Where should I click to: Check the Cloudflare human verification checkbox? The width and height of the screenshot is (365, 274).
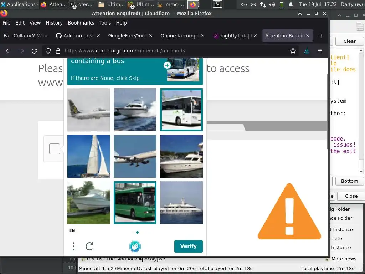(55, 149)
